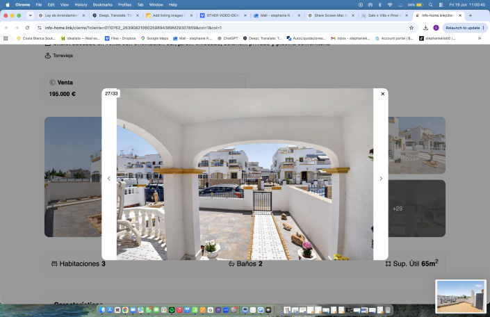Open the Trash in the Dock
Viewport: 490px width, 317px height.
click(x=388, y=310)
